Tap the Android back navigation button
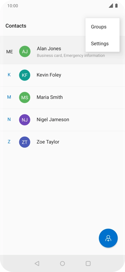This screenshot has width=125, height=272. point(37,263)
